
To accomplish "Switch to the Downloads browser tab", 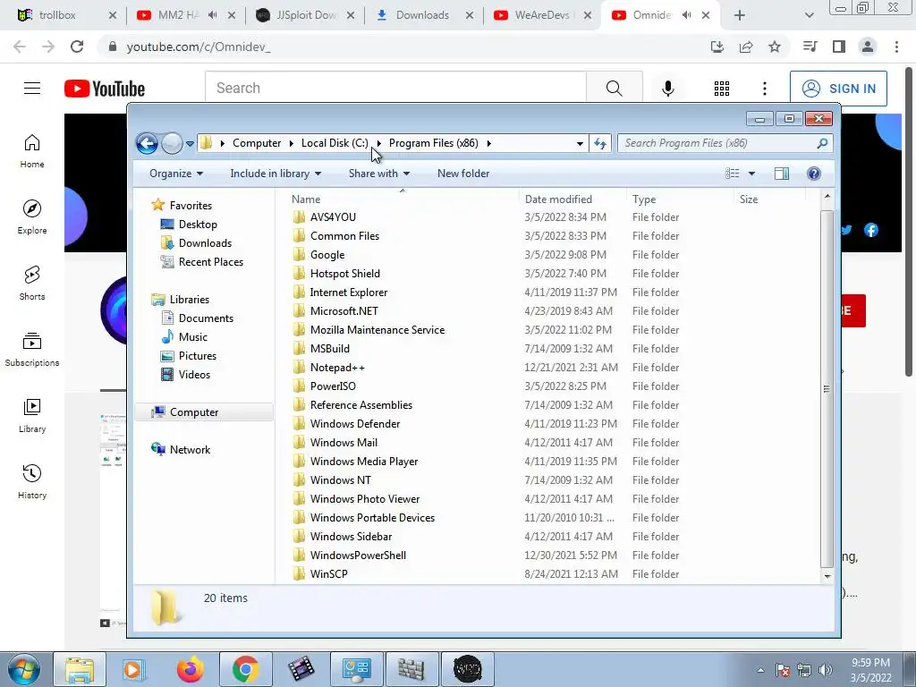I will 422,15.
